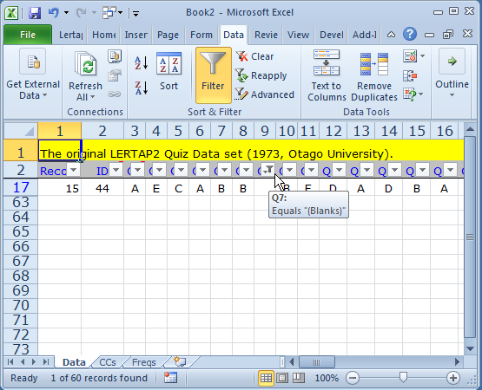Open Get External Data dropdown arrow

(45, 95)
